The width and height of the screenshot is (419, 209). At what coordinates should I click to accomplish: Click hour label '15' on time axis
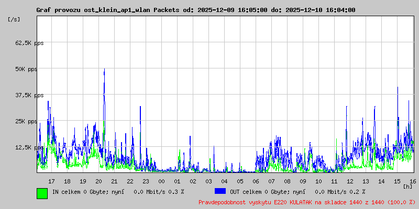[397, 181]
